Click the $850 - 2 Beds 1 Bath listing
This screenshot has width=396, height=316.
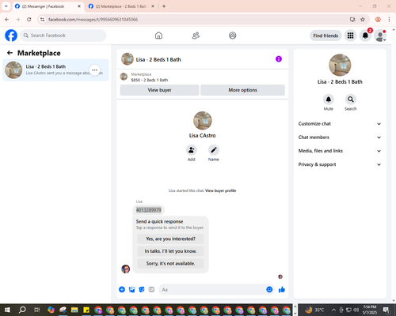click(150, 80)
